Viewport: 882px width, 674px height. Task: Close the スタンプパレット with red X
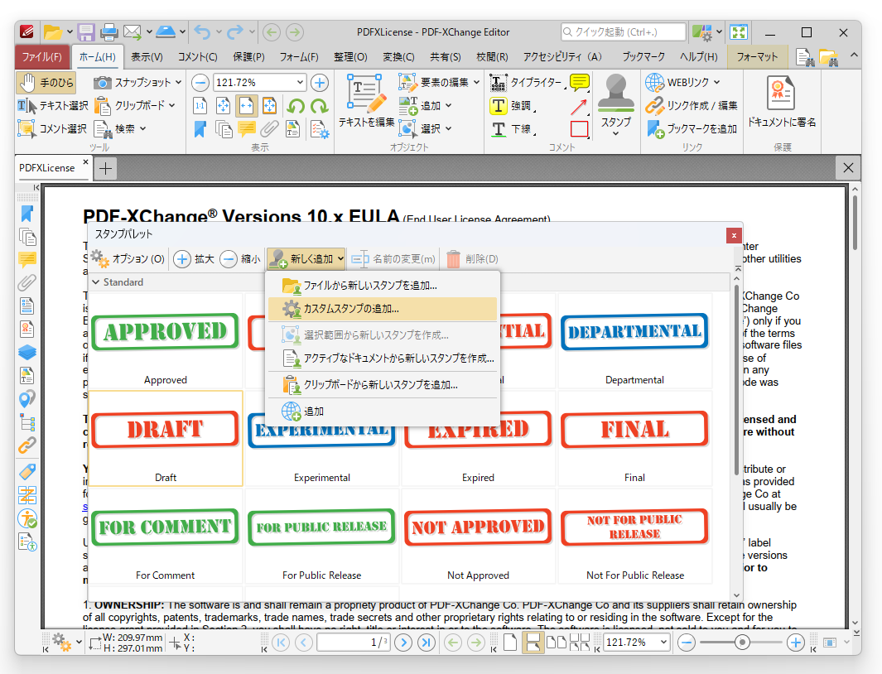tap(734, 236)
